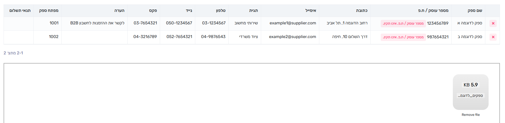Click the מפתח ספק column header

coord(49,10)
